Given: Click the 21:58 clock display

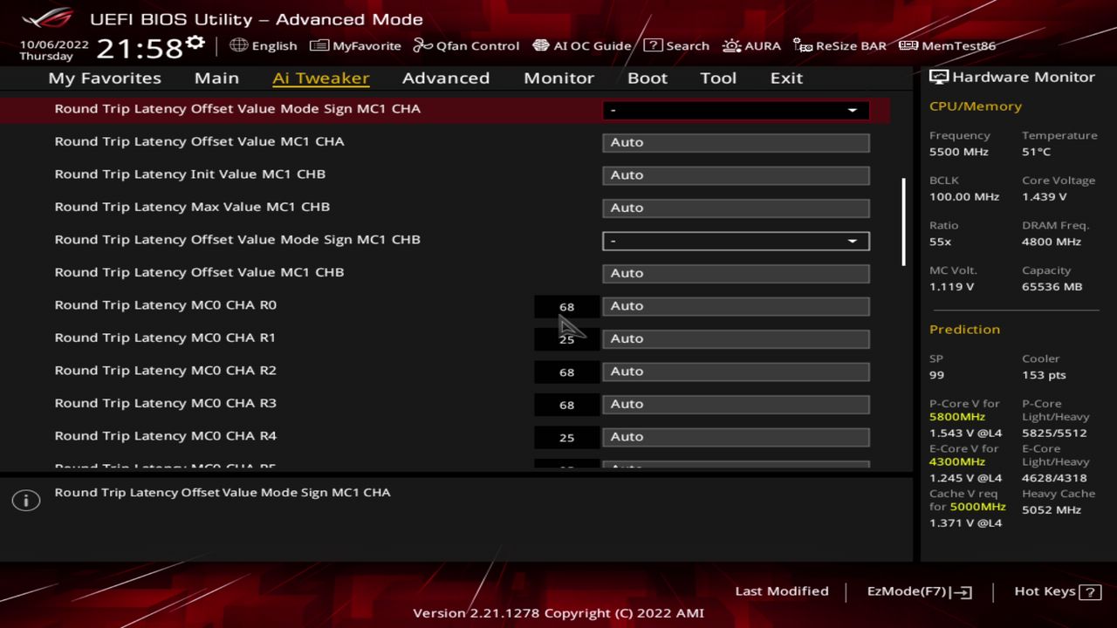Looking at the screenshot, I should [x=139, y=48].
